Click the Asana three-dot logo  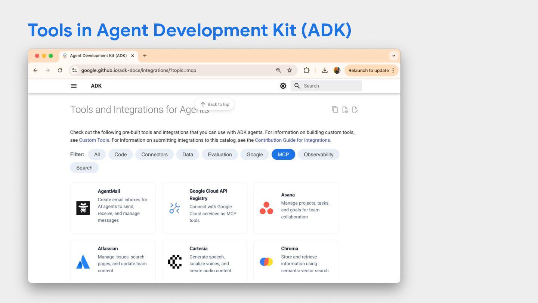(266, 208)
